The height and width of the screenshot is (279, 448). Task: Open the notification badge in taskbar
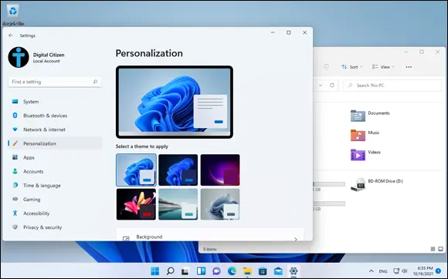click(x=438, y=271)
